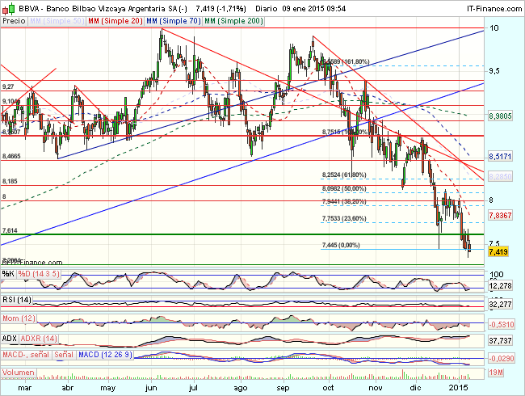Image resolution: width=525 pixels, height=396 pixels.
Task: Click the %D (14 3 5) indicator label
Action: point(39,274)
